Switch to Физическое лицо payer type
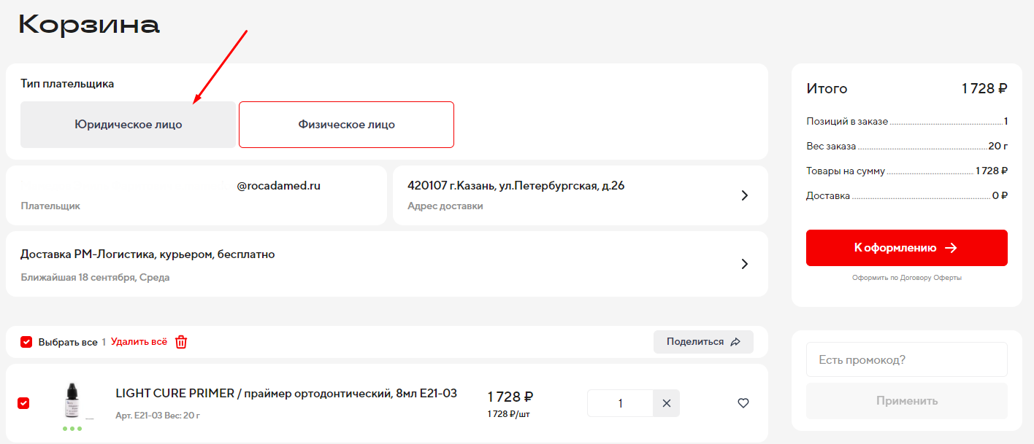The height and width of the screenshot is (444, 1034). click(x=346, y=125)
